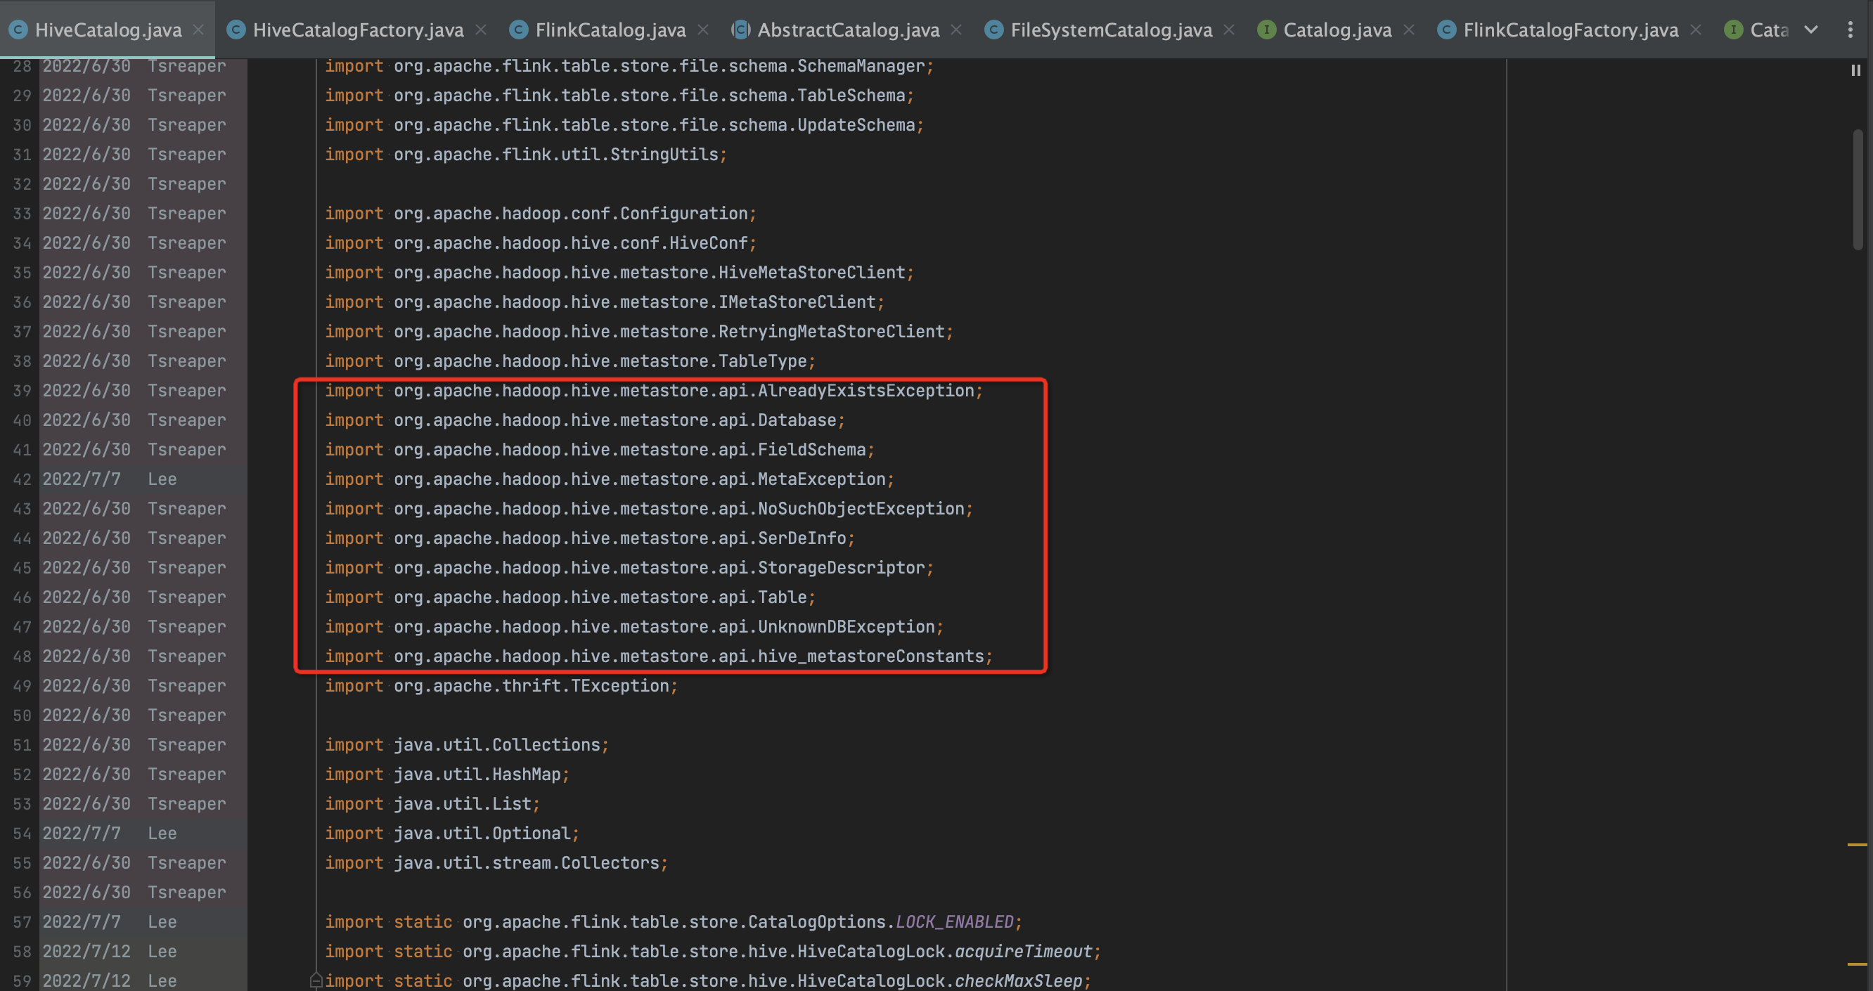Click the hive_metastoreConstants import line
Screen dimensions: 1873x991
click(658, 656)
